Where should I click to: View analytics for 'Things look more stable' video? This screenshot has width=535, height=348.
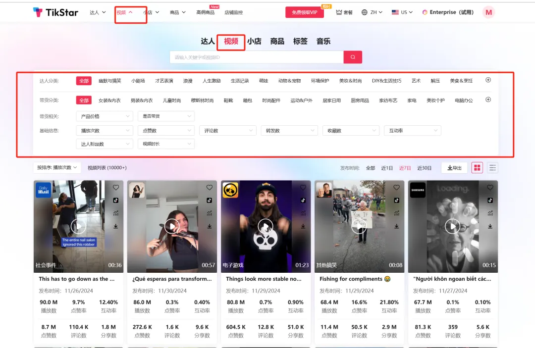point(303,213)
